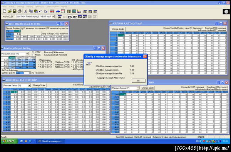Undo the last edit via toolbar arrow
Viewport: 231px width, 152px height.
(x=41, y=11)
